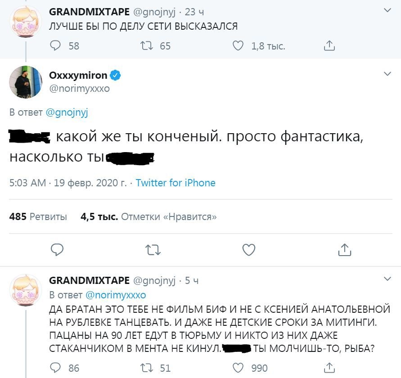Retweet the bottom reply with 51 retweets

[147, 368]
